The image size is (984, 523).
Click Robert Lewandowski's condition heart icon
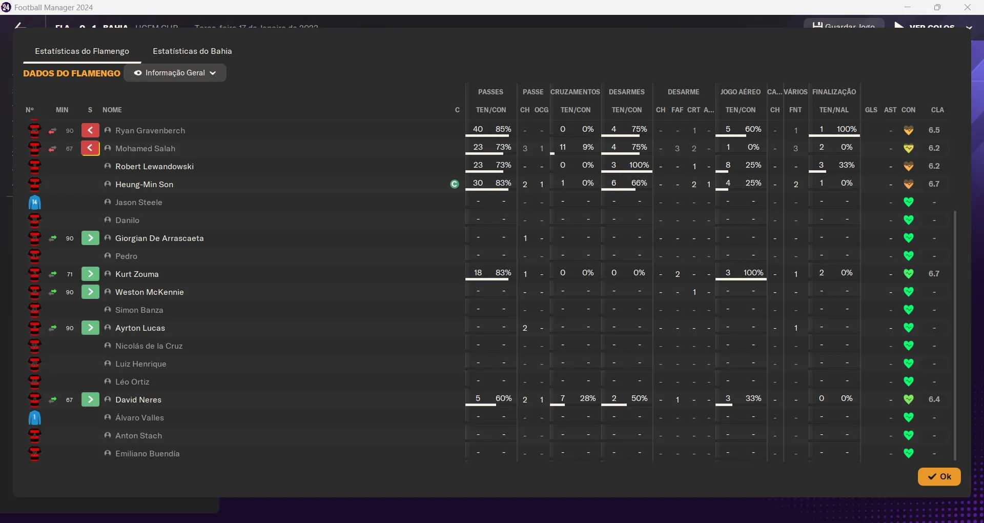point(909,166)
